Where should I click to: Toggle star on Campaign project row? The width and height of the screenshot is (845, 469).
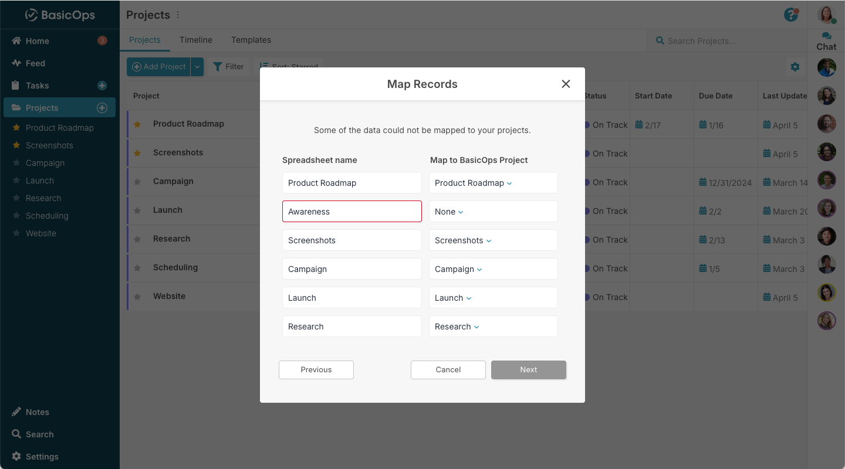tap(137, 182)
